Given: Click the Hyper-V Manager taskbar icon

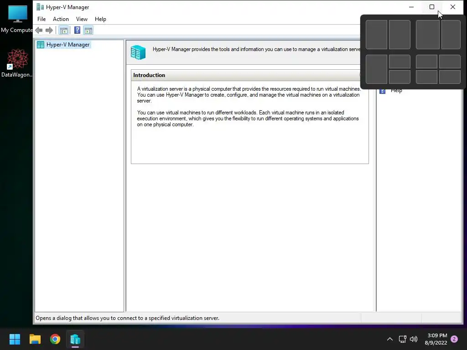Looking at the screenshot, I should pos(75,339).
